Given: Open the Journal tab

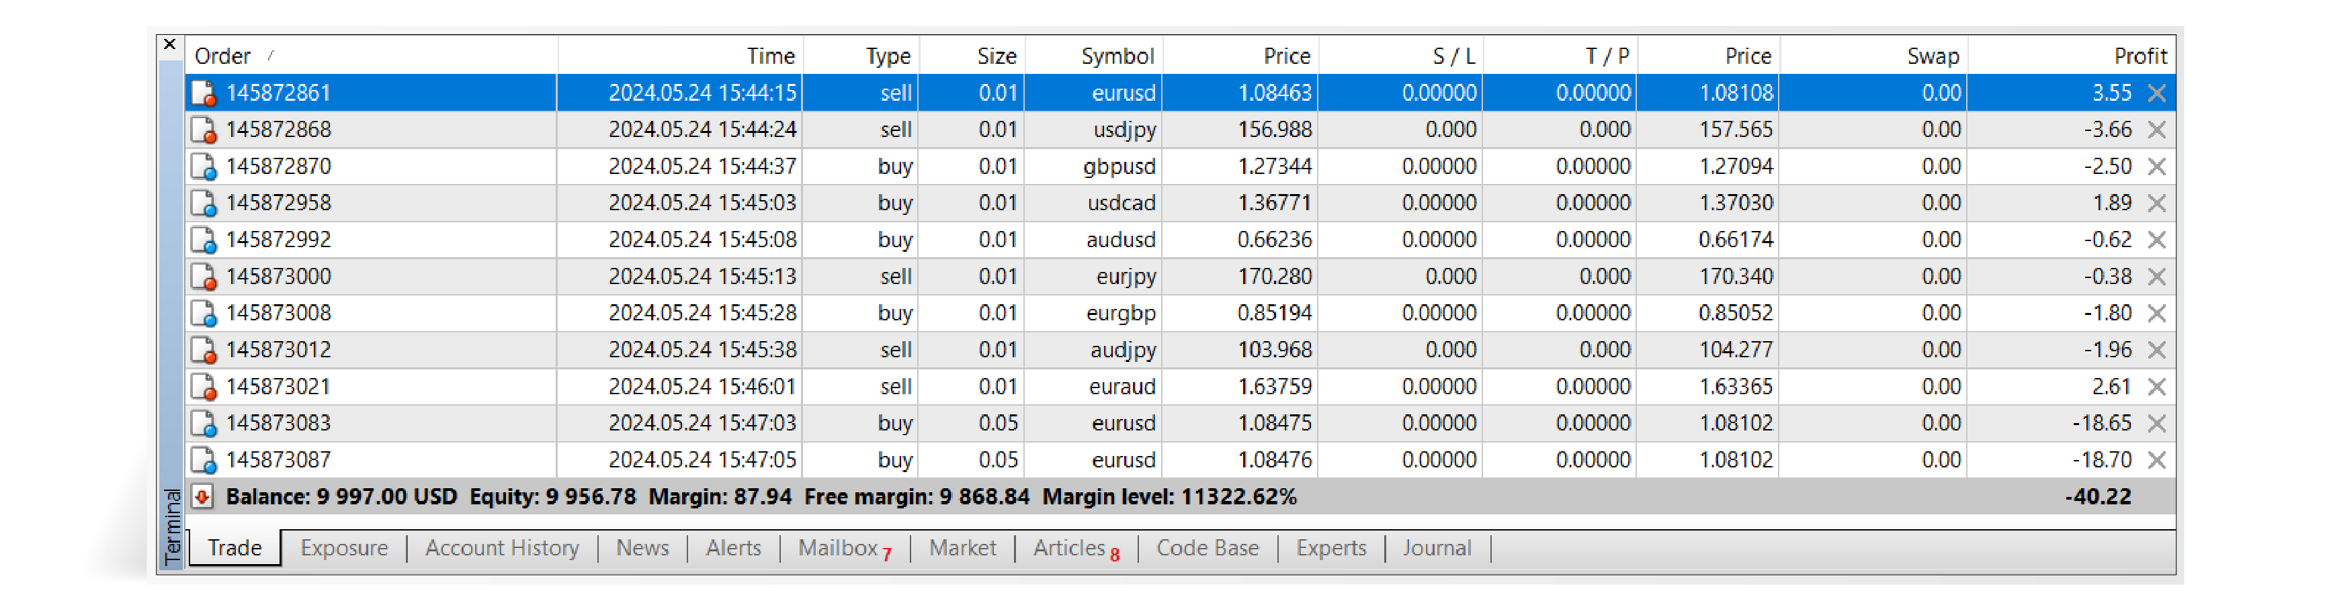Looking at the screenshot, I should pos(1437,548).
